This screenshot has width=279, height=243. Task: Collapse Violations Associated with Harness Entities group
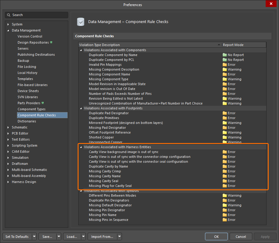pyautogui.click(x=81, y=147)
